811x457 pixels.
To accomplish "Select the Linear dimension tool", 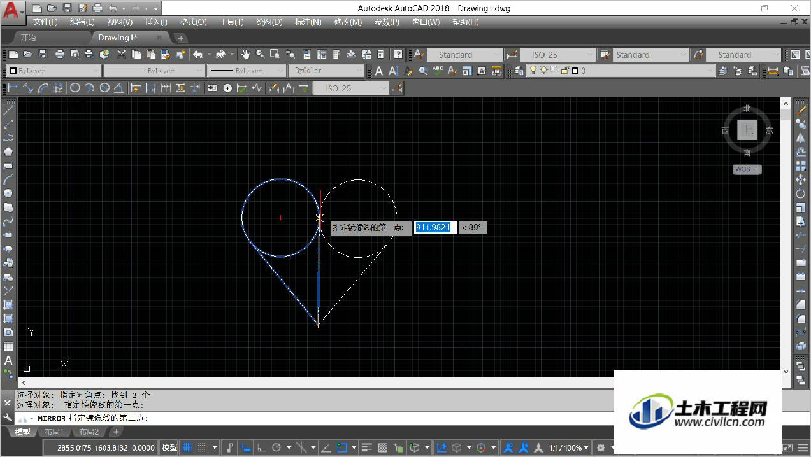I will click(13, 88).
